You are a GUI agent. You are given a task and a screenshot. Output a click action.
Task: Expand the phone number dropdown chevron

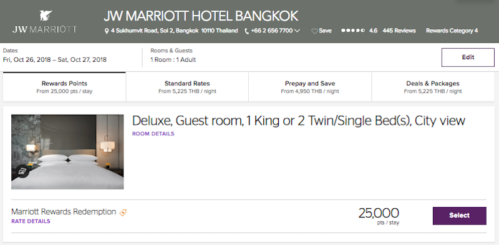pyautogui.click(x=298, y=31)
